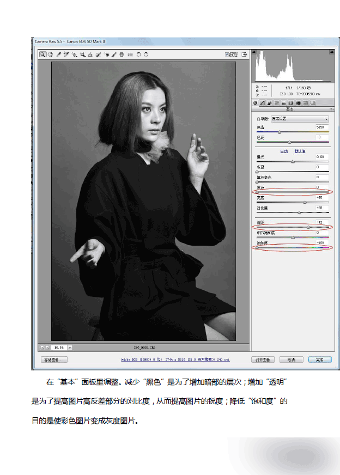Image resolution: width=340 pixels, height=475 pixels.
Task: Enable the 预览 preview checkbox
Action: [227, 54]
